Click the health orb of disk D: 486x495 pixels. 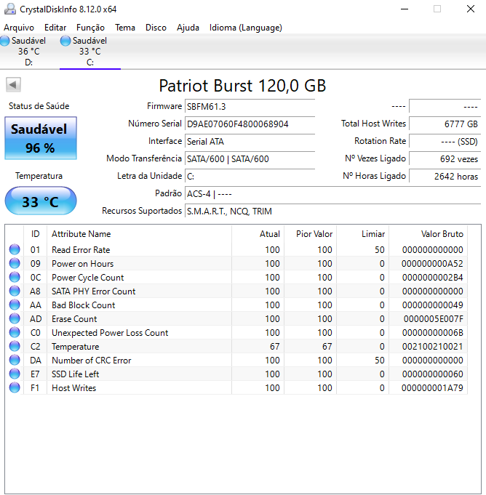coord(5,41)
